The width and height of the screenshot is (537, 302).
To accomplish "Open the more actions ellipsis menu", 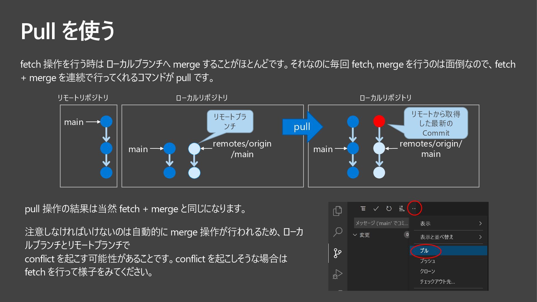I will point(414,209).
